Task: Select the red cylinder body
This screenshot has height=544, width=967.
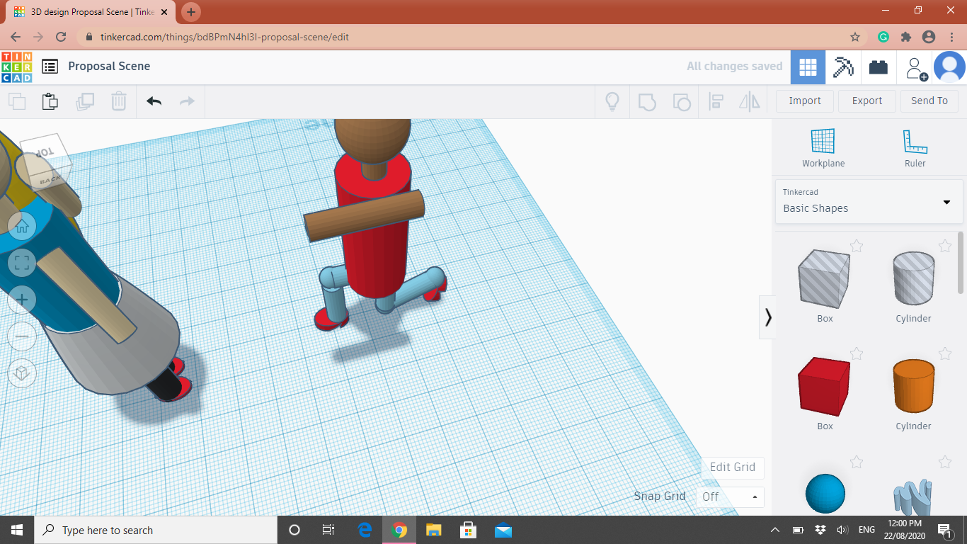Action: click(374, 255)
